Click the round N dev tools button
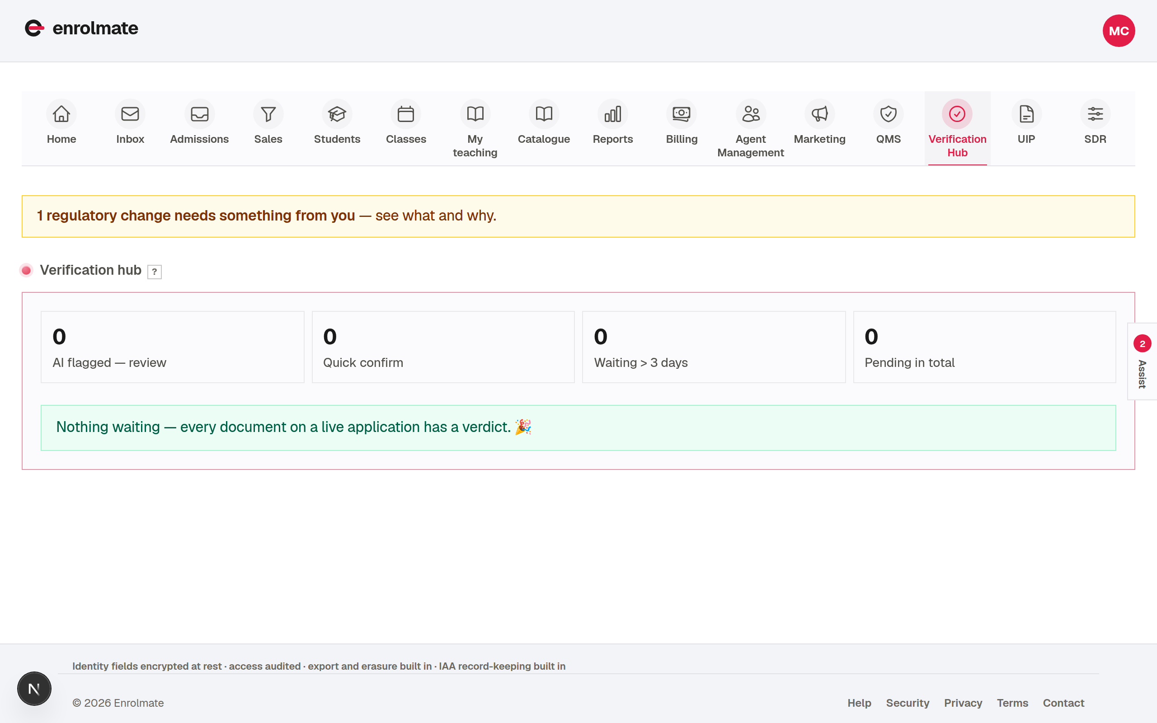 point(34,689)
